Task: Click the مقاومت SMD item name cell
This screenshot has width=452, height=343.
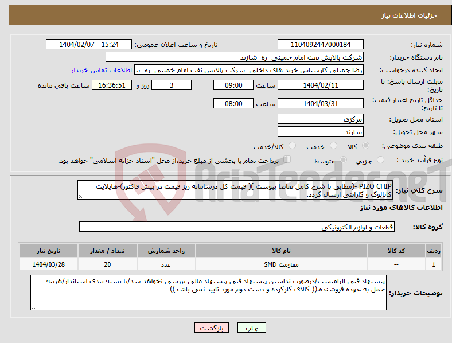Action: click(x=281, y=264)
